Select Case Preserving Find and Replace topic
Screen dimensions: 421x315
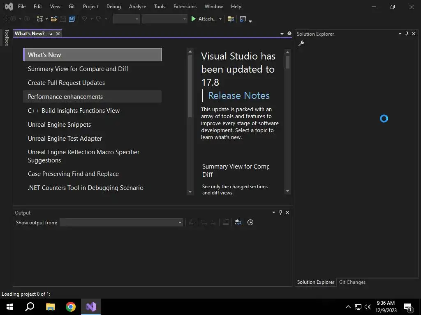(93, 174)
